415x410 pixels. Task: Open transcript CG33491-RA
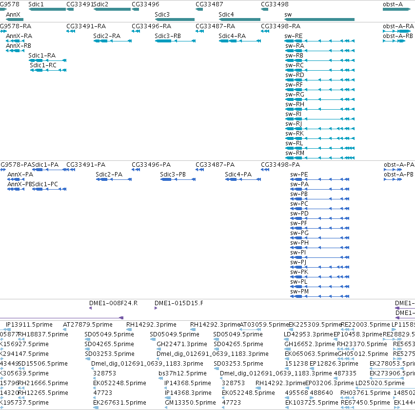click(86, 26)
